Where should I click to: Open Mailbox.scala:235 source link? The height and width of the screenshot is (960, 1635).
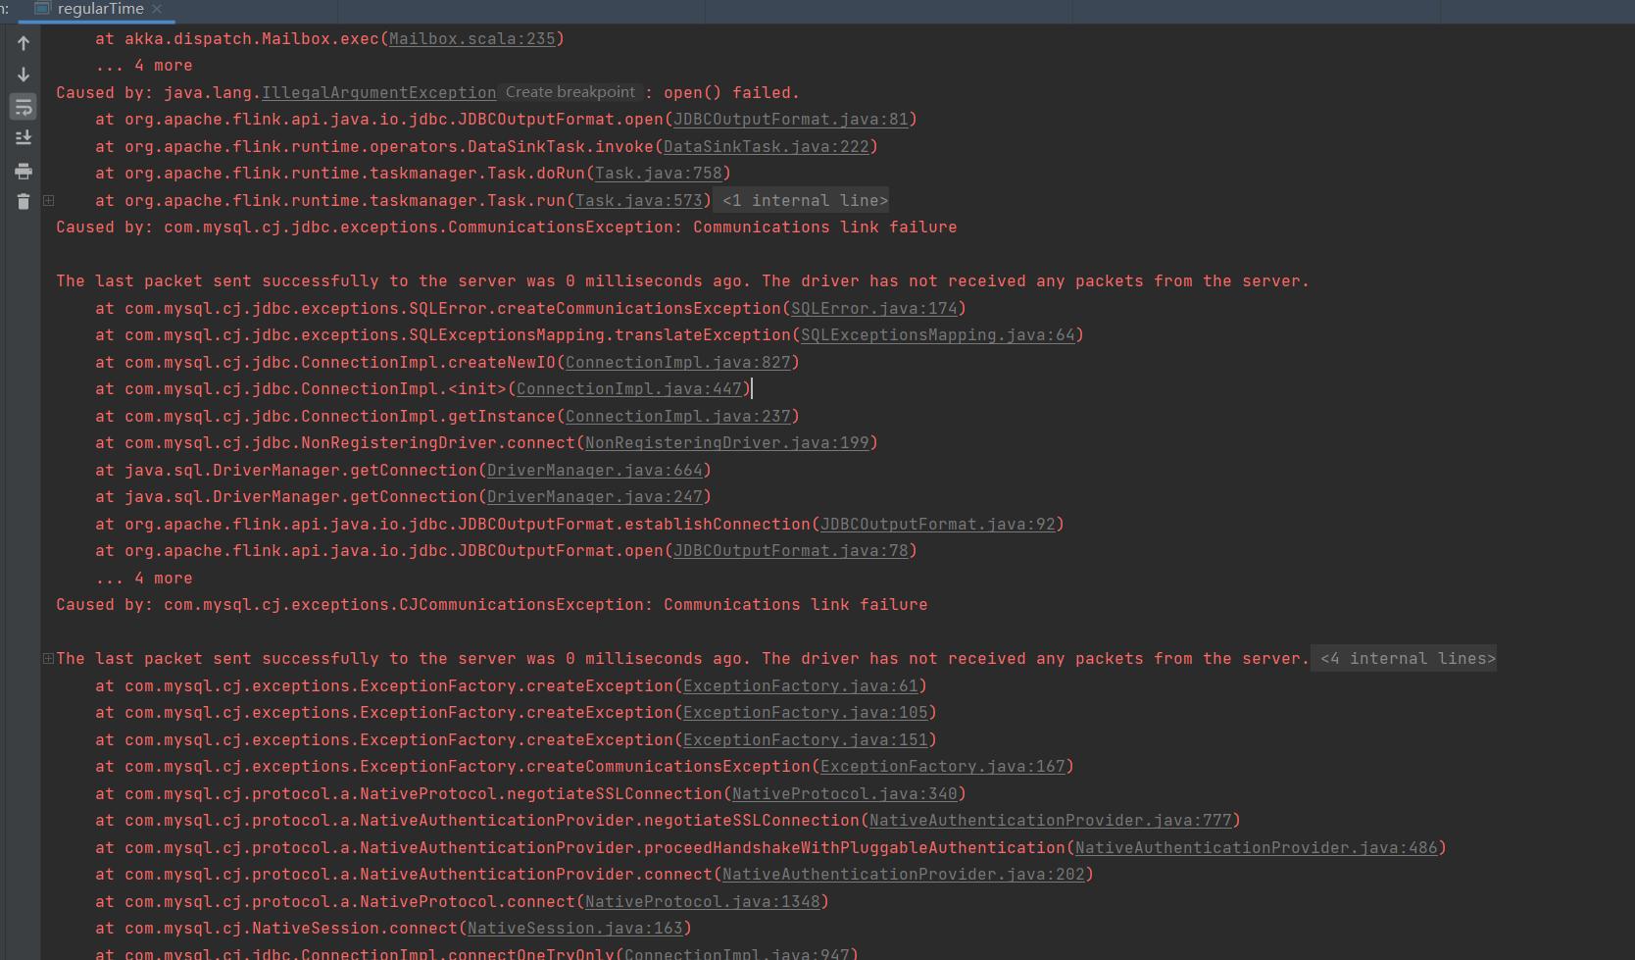pyautogui.click(x=472, y=38)
